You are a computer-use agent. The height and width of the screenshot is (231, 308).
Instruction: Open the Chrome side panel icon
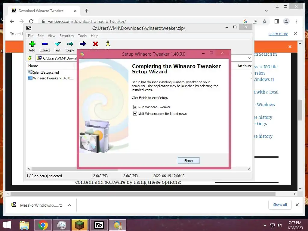point(277,21)
